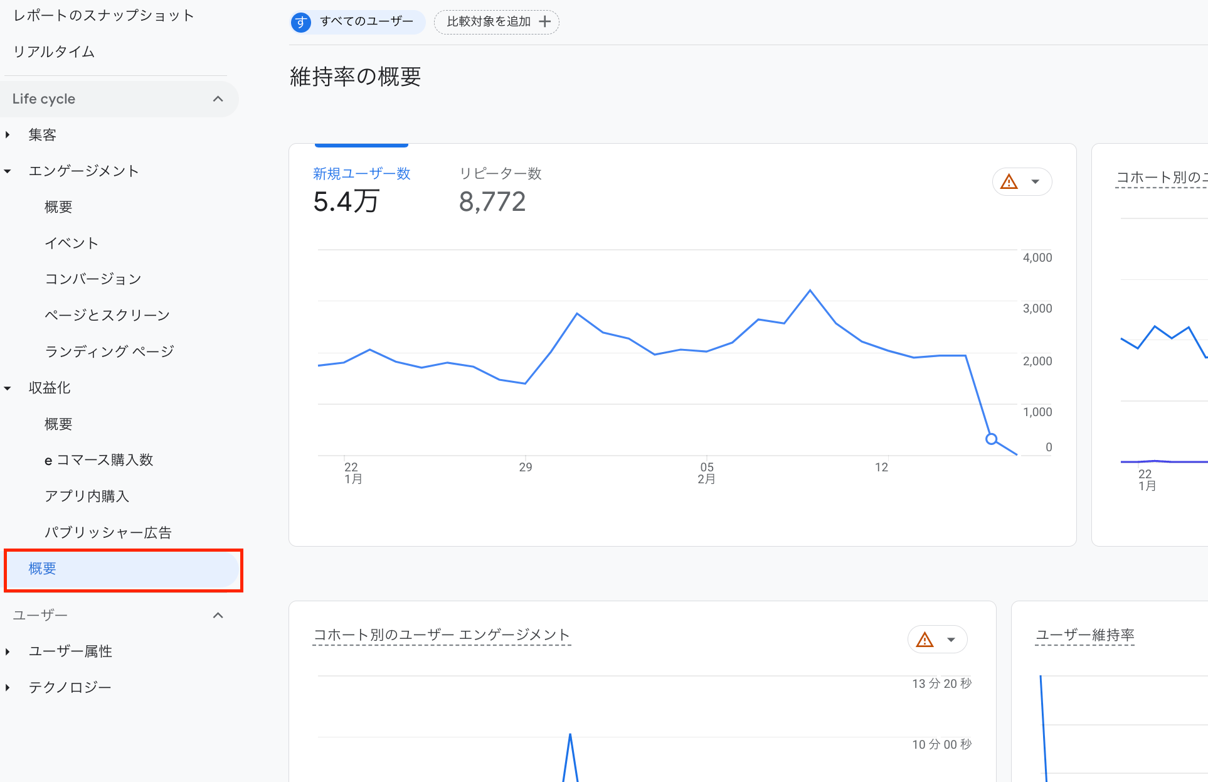Collapse the ユーザー section chevron

coord(218,615)
